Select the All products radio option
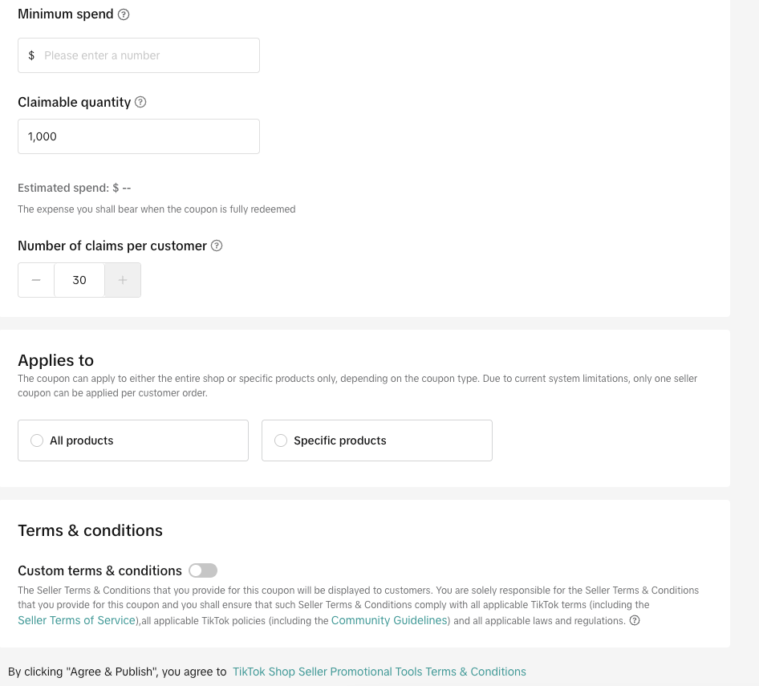The image size is (759, 686). click(x=37, y=440)
